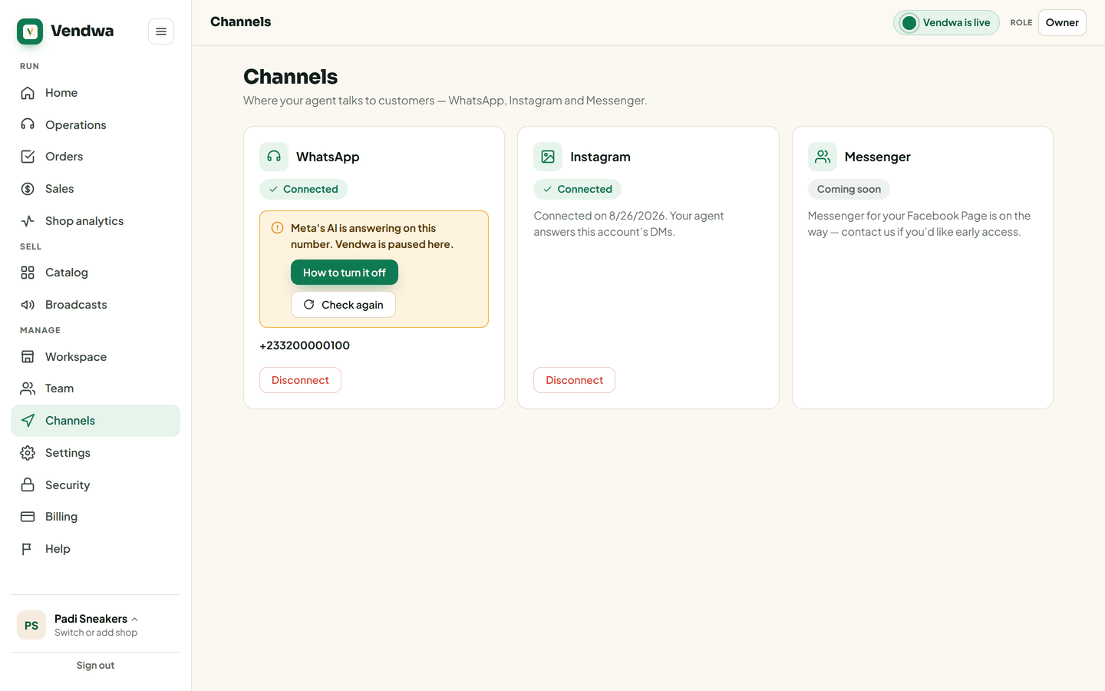Click the Messenger card people icon
This screenshot has width=1105, height=691.
(x=823, y=157)
